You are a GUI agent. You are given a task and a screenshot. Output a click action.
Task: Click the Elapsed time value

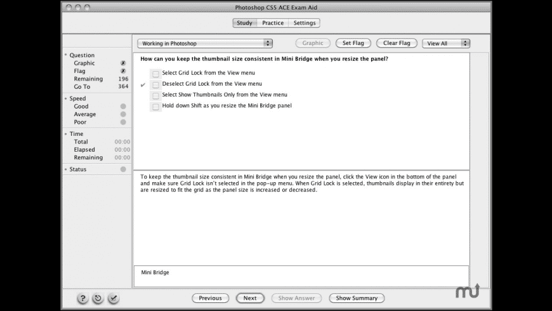[122, 150]
